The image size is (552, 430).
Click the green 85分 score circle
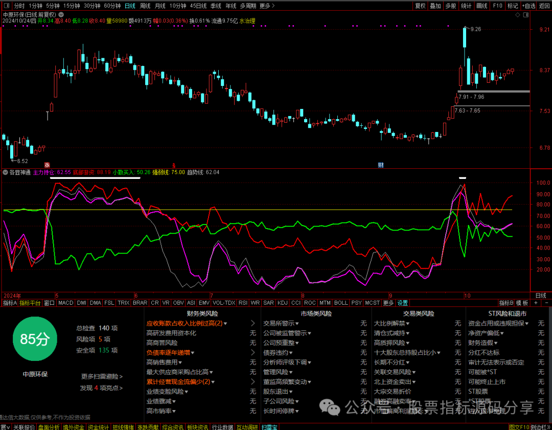[35, 339]
